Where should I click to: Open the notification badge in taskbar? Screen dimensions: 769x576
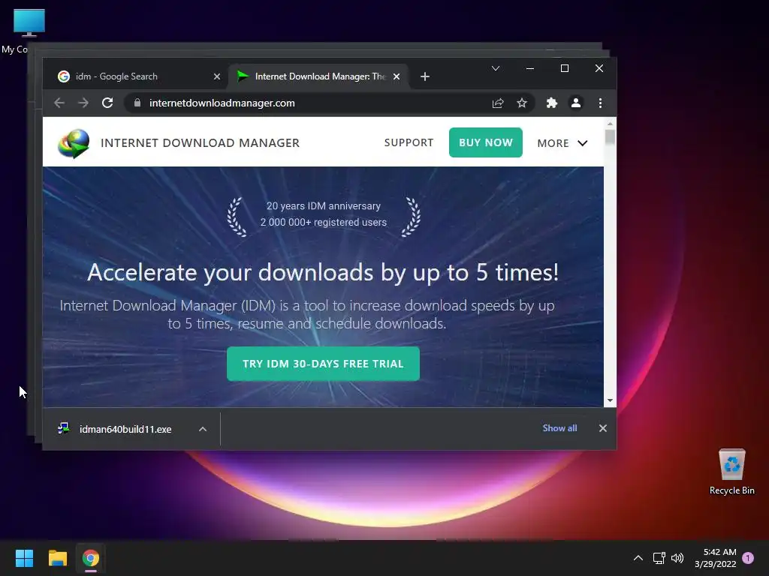click(748, 558)
